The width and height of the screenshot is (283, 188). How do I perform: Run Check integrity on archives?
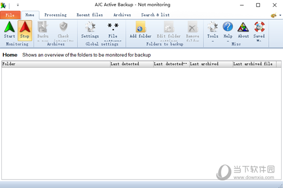[63, 31]
